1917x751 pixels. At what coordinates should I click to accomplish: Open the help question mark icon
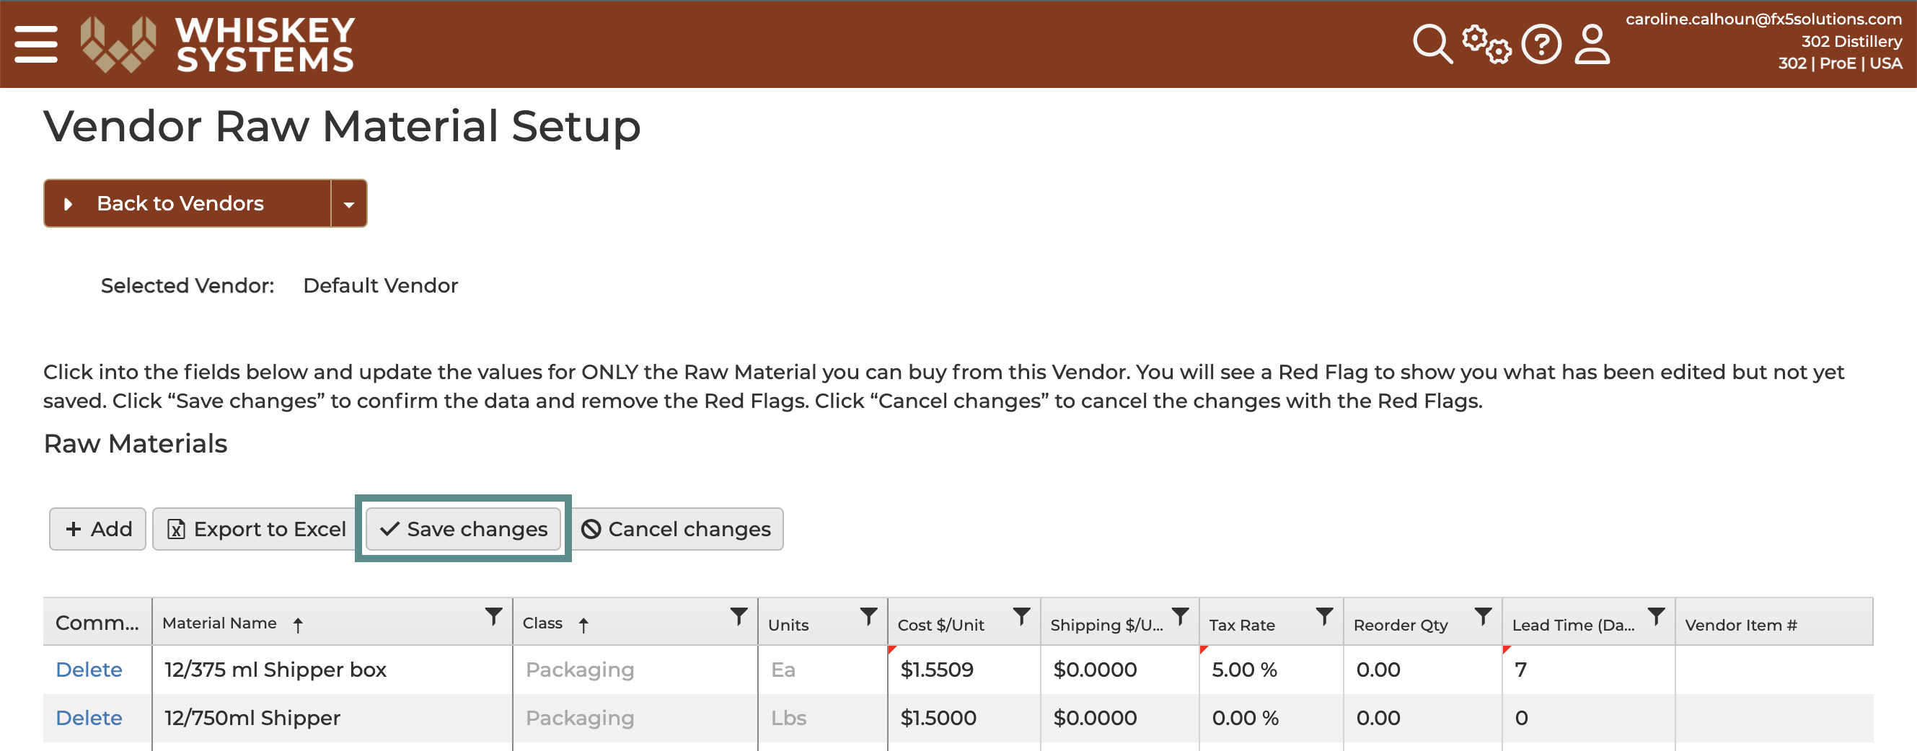(x=1541, y=44)
